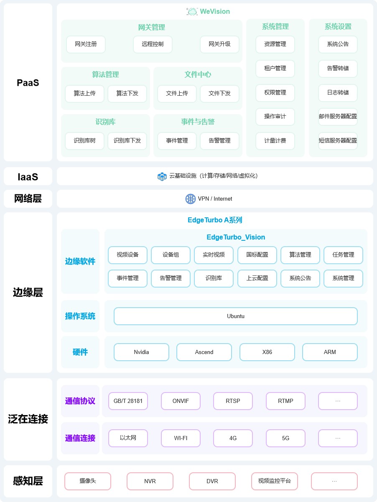Click the 泛在连接 layer label

pyautogui.click(x=28, y=419)
